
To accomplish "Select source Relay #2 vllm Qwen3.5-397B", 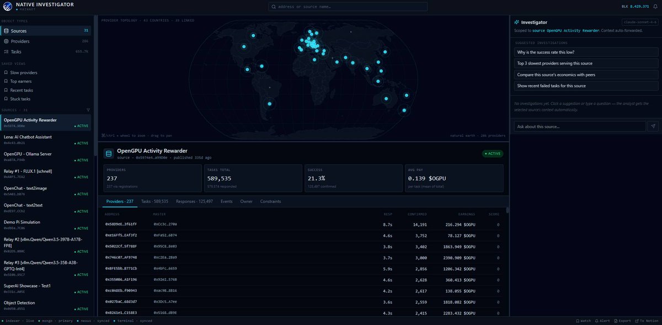I will (x=47, y=245).
